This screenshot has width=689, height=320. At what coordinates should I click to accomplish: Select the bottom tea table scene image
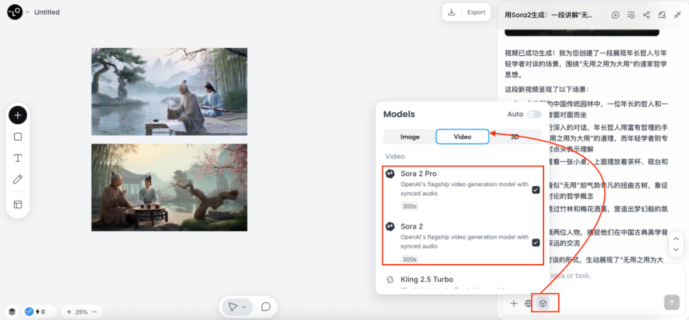pos(169,187)
